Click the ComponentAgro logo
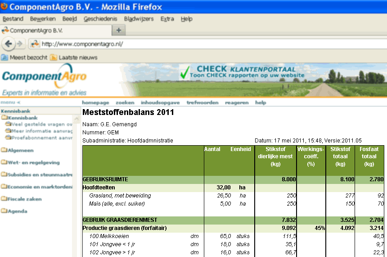 coord(44,77)
